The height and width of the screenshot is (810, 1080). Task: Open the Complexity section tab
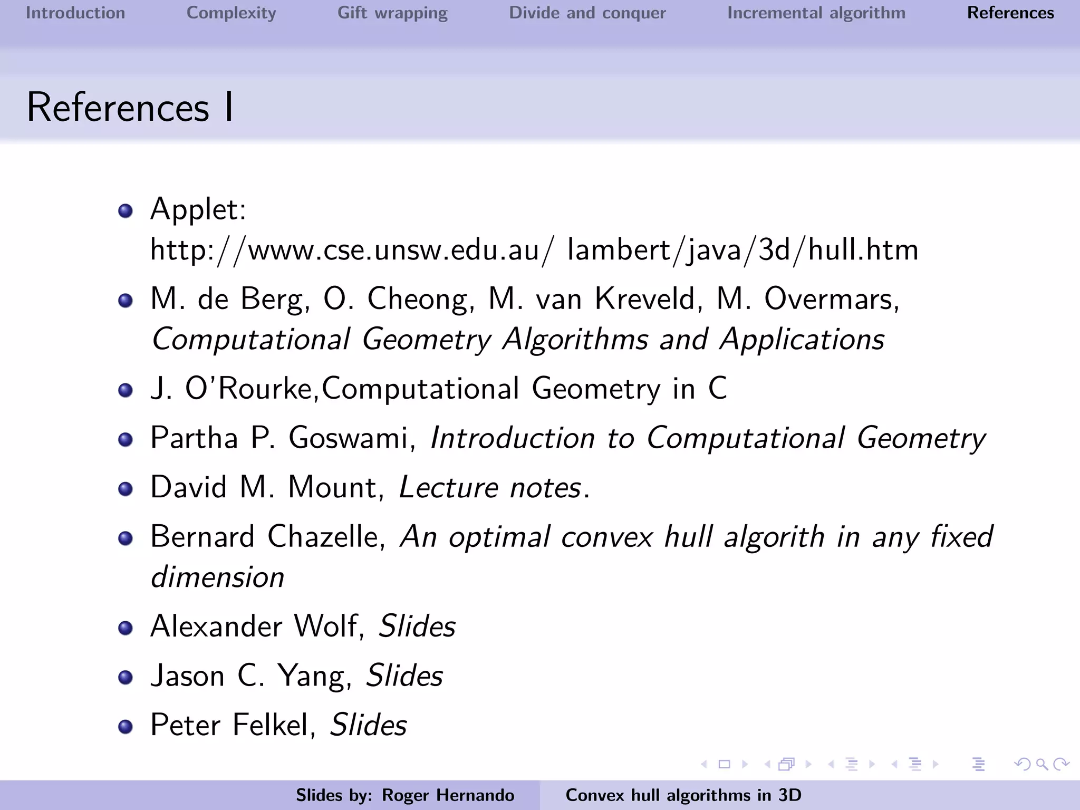(232, 13)
